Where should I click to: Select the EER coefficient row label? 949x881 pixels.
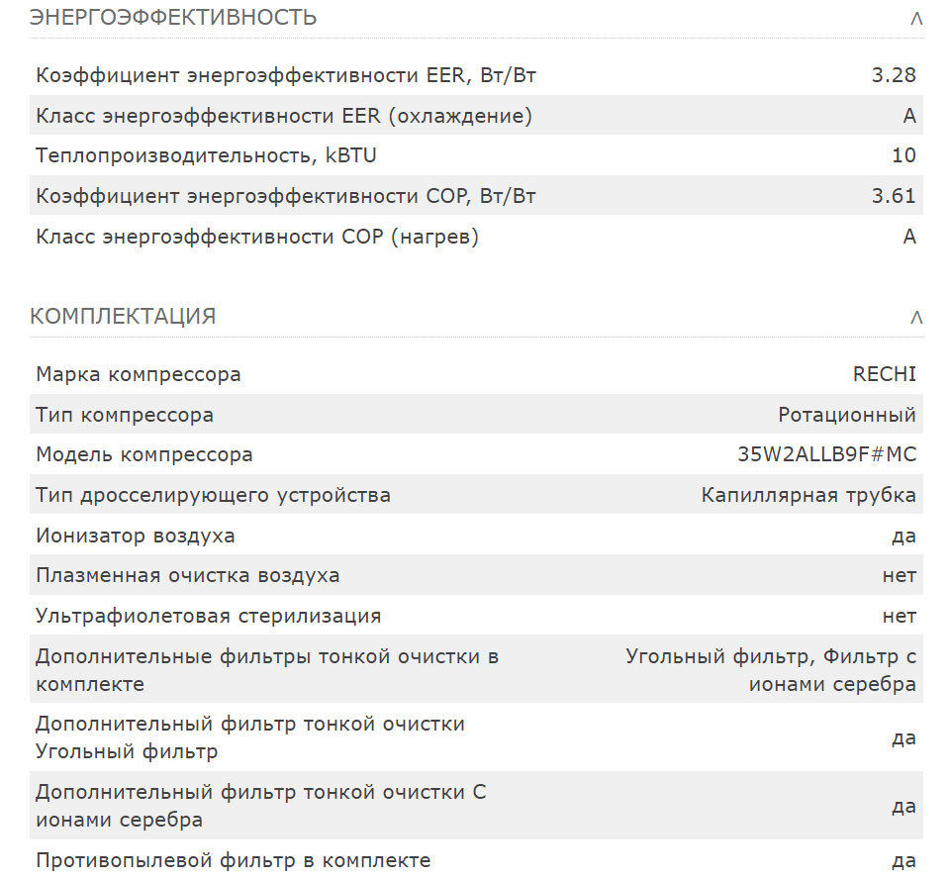pyautogui.click(x=286, y=75)
